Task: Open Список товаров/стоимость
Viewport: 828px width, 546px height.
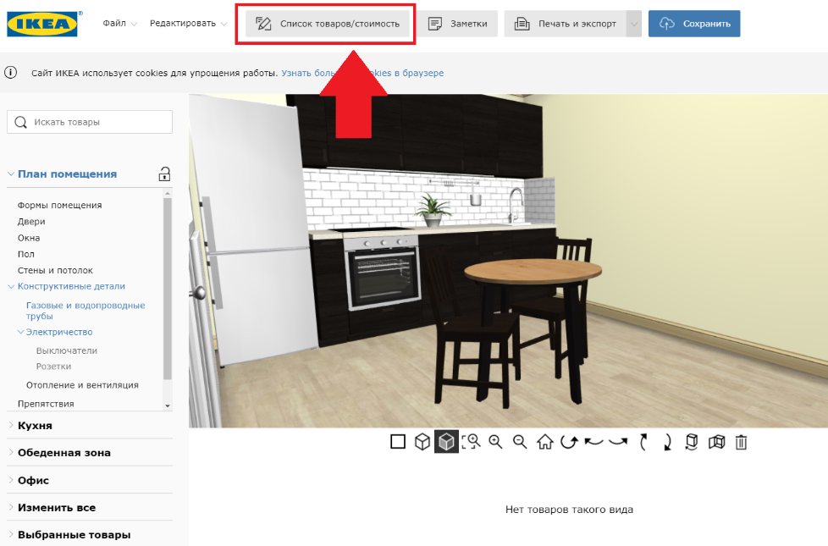Action: pyautogui.click(x=328, y=24)
